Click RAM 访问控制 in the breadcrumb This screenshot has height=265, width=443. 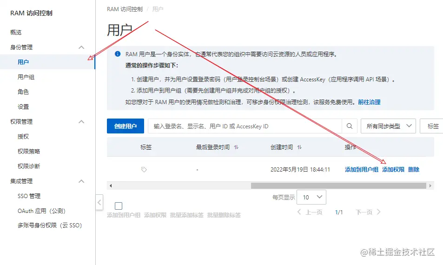click(x=125, y=9)
